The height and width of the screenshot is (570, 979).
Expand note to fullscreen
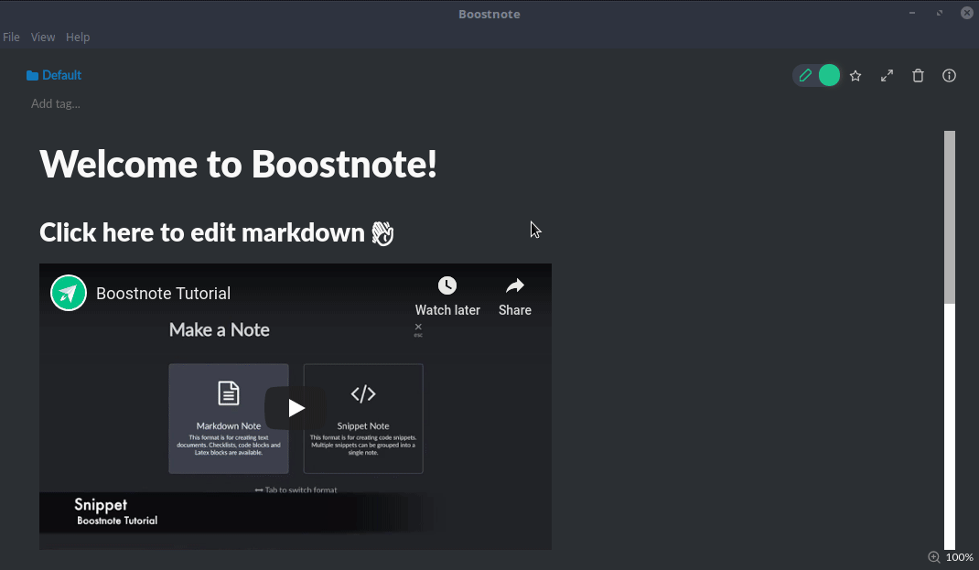887,76
